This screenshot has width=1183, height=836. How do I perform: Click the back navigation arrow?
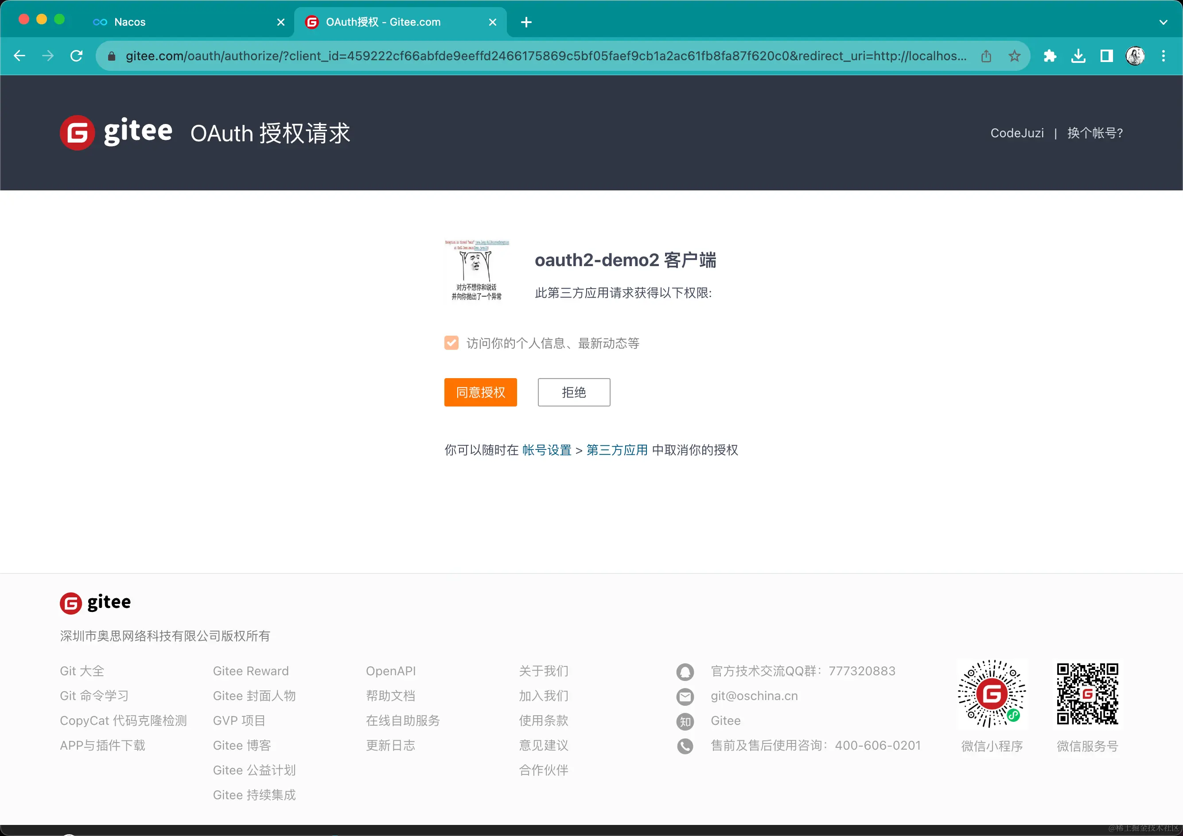point(19,56)
